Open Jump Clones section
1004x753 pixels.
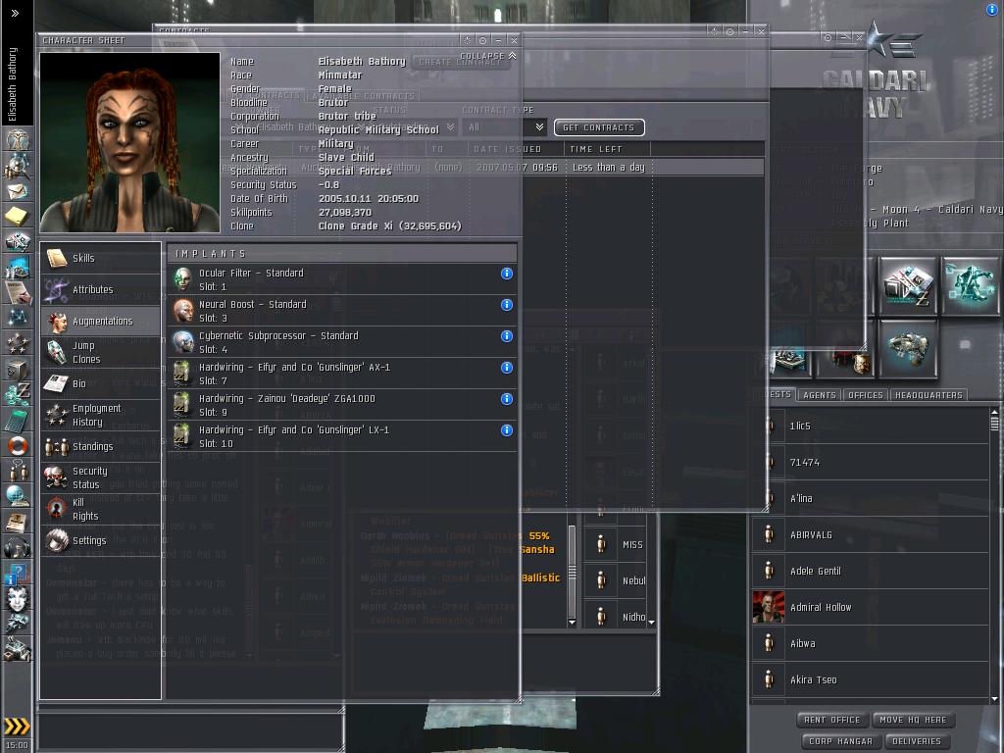pyautogui.click(x=101, y=352)
